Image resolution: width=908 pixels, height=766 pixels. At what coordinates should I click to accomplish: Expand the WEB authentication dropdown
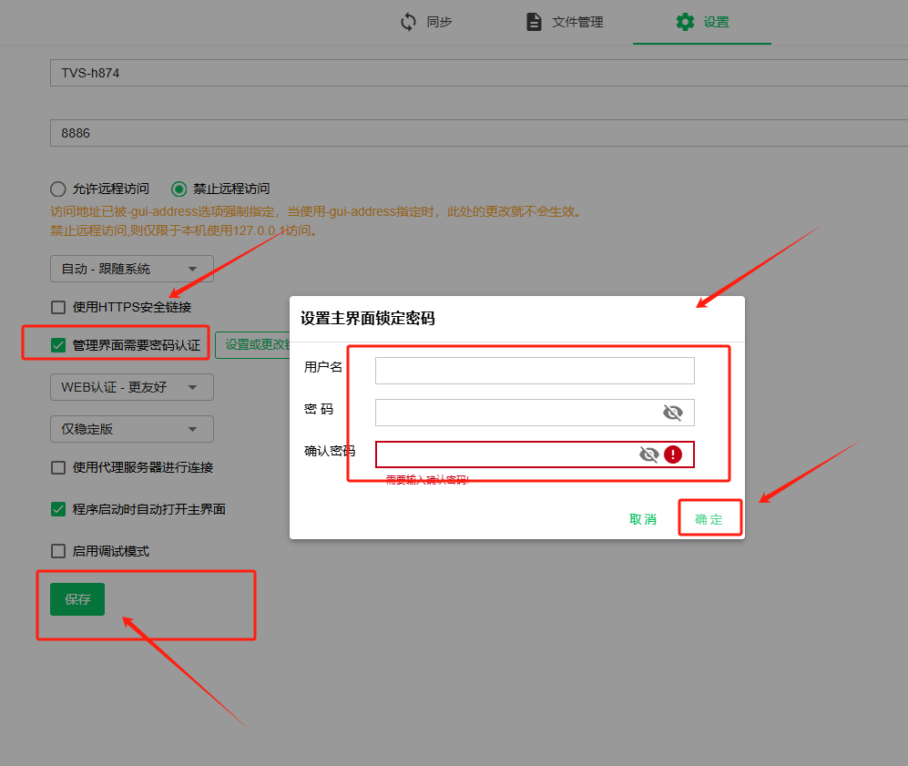pyautogui.click(x=131, y=387)
